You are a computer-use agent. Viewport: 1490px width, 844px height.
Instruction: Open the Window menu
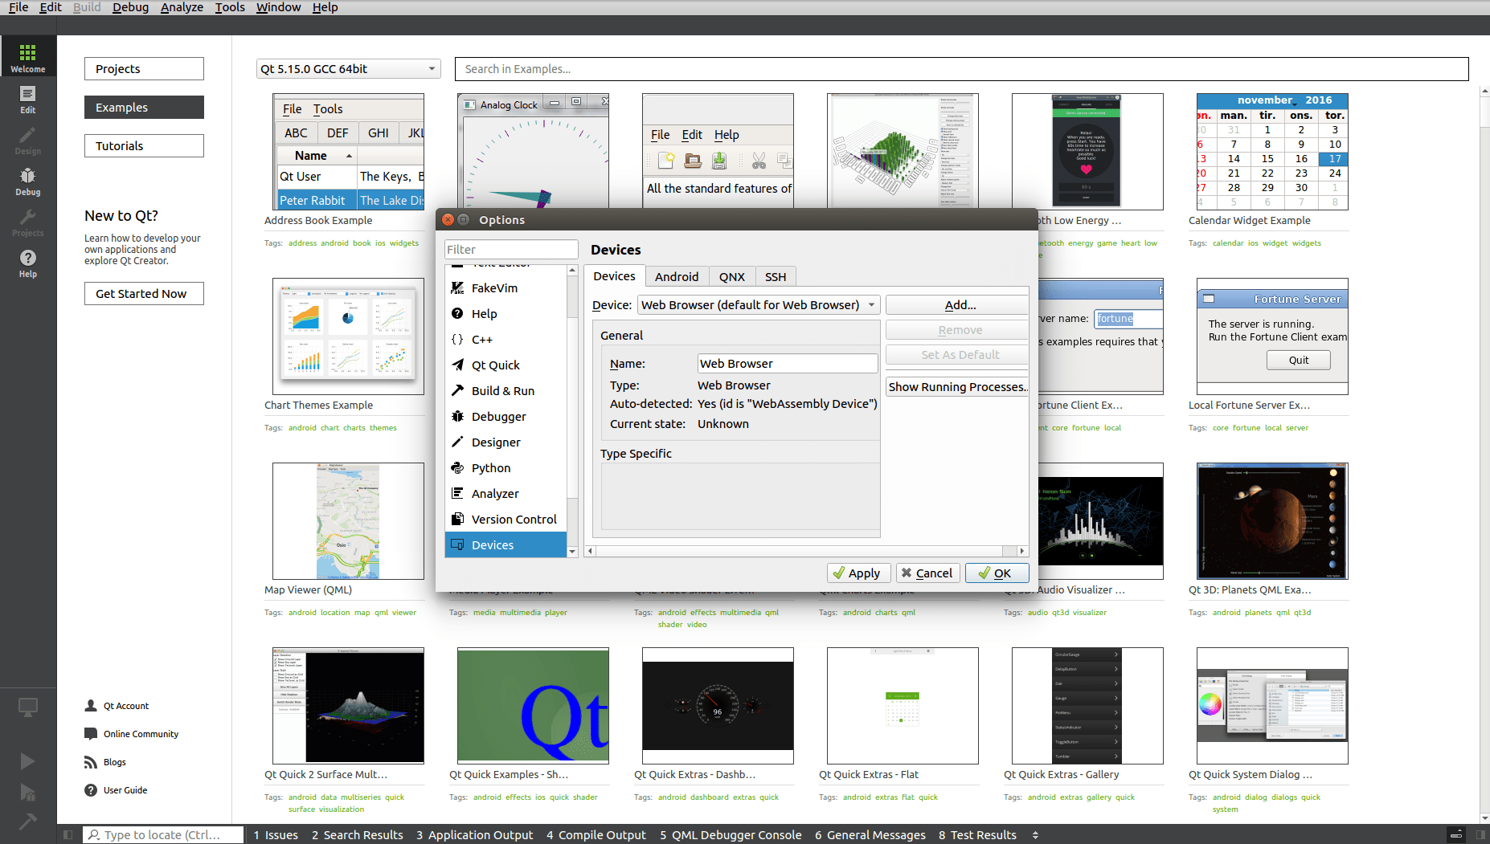278,7
